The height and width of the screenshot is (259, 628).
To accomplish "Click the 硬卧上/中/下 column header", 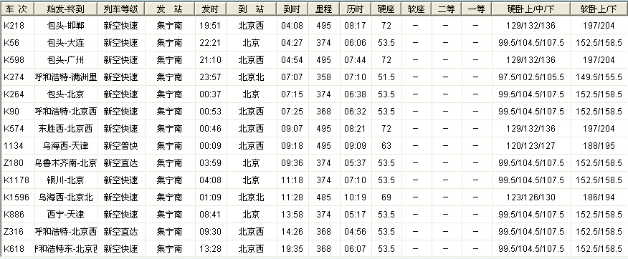I will [x=531, y=9].
